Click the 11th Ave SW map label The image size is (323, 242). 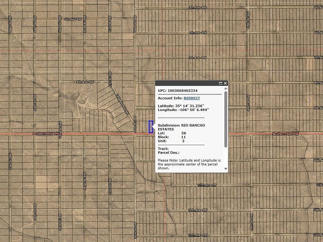pos(207,185)
